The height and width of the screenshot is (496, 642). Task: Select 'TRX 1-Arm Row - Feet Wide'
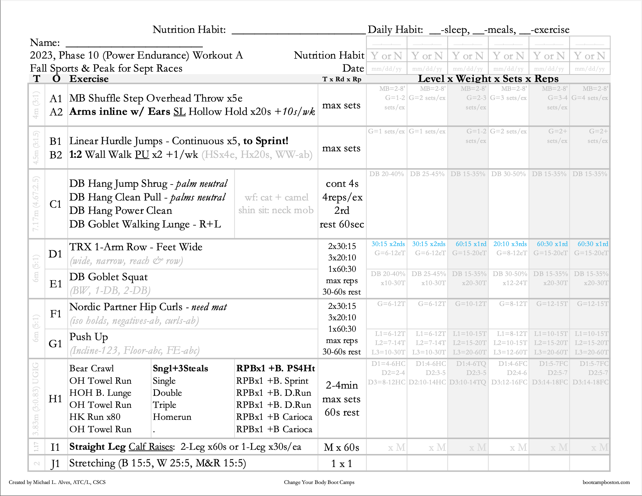coord(136,247)
